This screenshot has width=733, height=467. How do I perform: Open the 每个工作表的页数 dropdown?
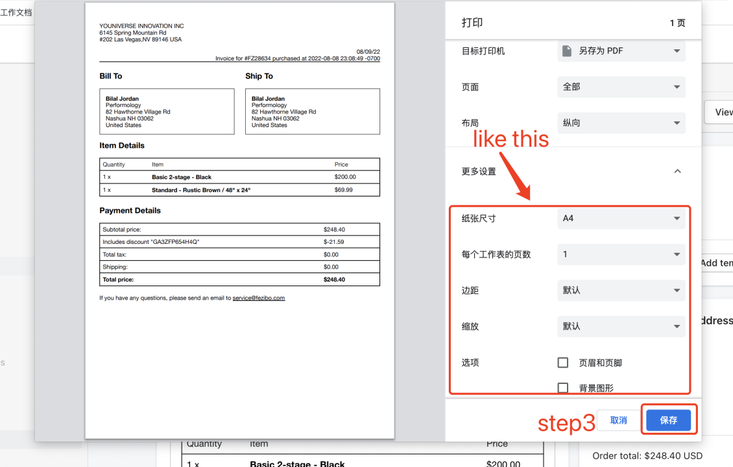tap(621, 254)
